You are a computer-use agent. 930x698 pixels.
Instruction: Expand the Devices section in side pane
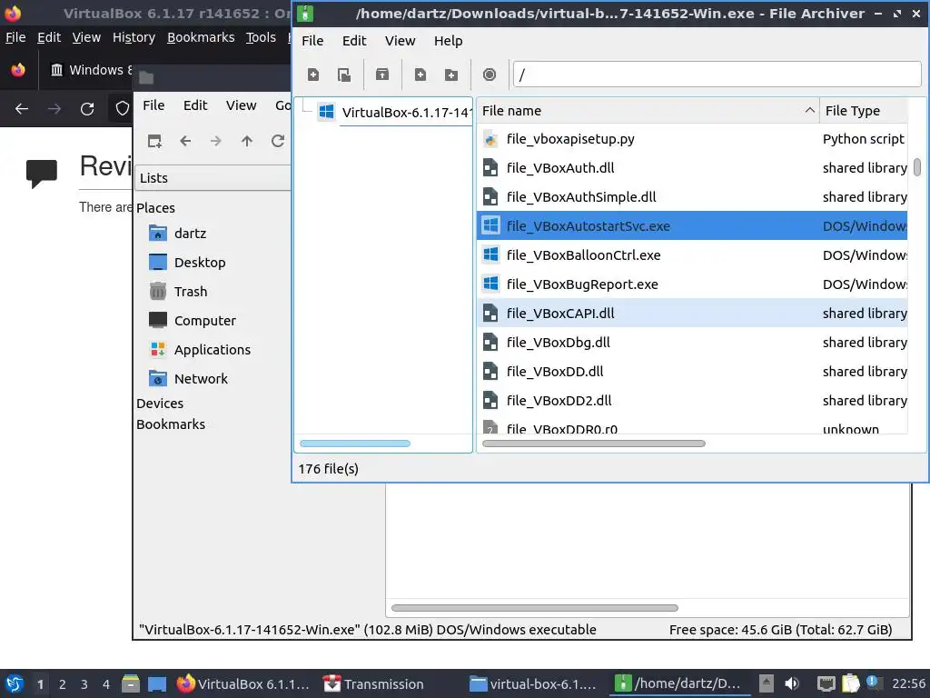pos(160,403)
